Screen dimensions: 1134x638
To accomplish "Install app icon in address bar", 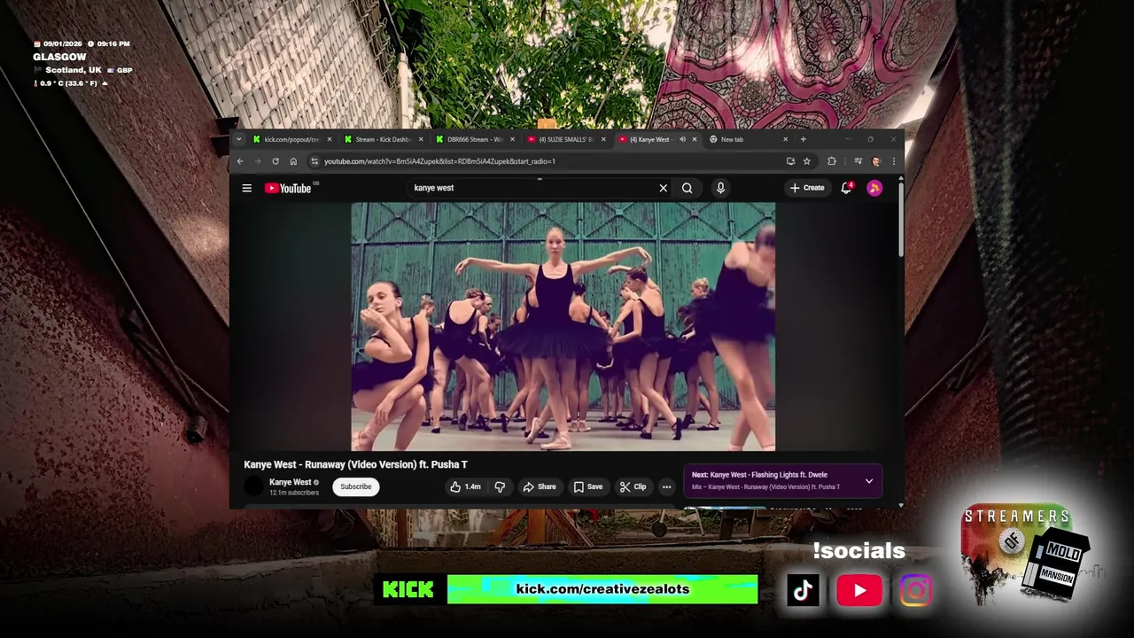I will (790, 161).
